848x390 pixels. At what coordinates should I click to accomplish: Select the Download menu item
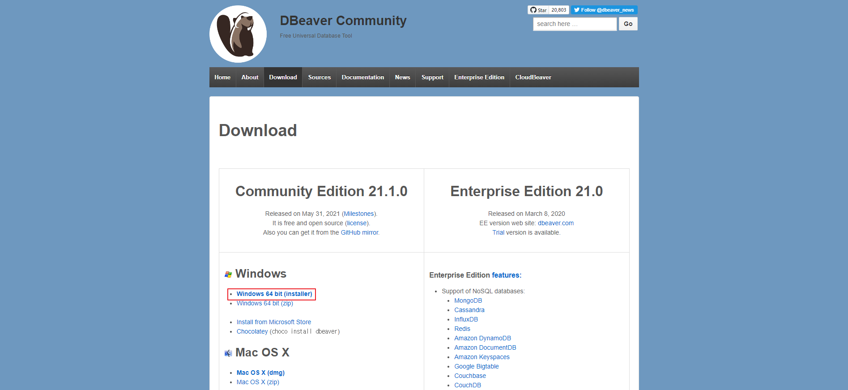coord(283,77)
